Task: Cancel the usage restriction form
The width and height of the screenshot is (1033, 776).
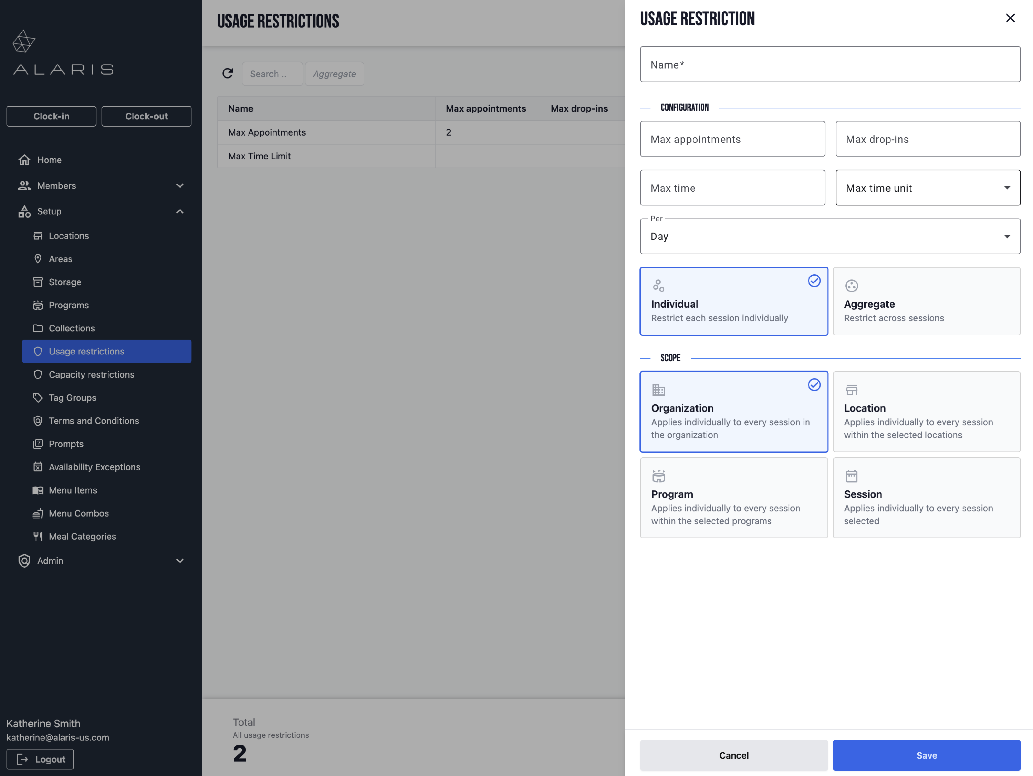Action: [x=734, y=755]
